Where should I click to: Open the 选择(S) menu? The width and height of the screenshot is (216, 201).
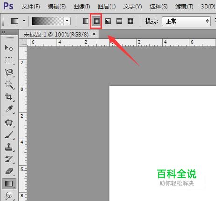click(158, 7)
